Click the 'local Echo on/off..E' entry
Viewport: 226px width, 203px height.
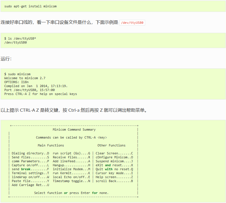(71, 177)
